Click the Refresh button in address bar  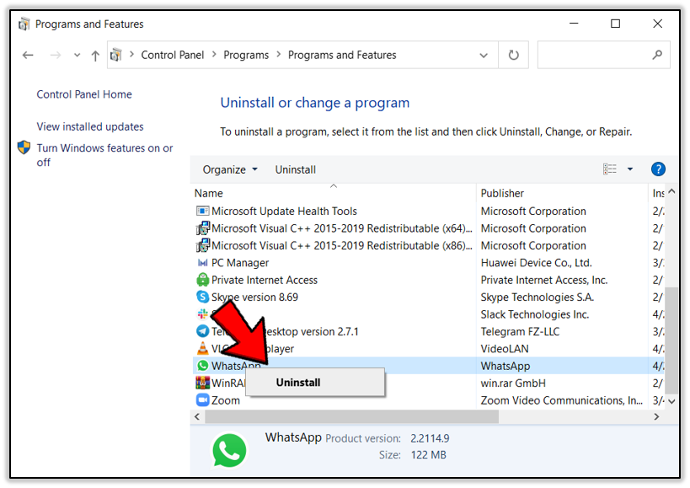coord(514,55)
